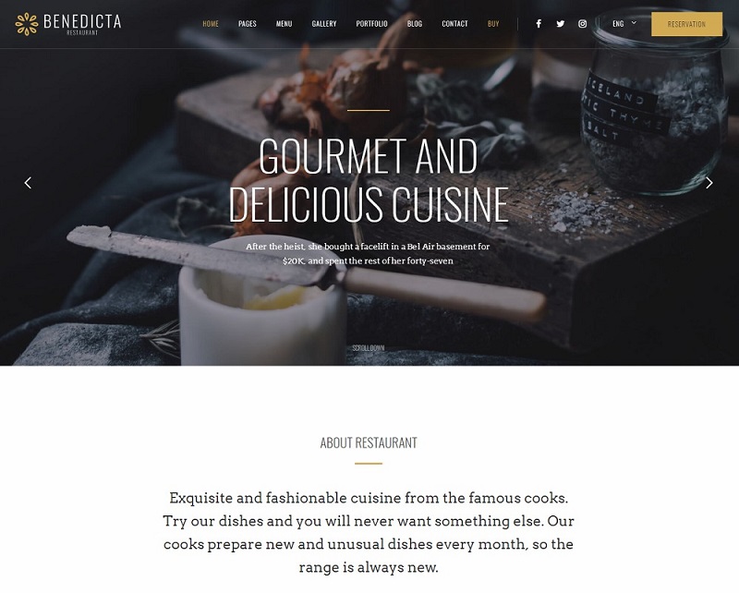Go to next slide arrow
The width and height of the screenshot is (739, 593).
pyautogui.click(x=709, y=183)
